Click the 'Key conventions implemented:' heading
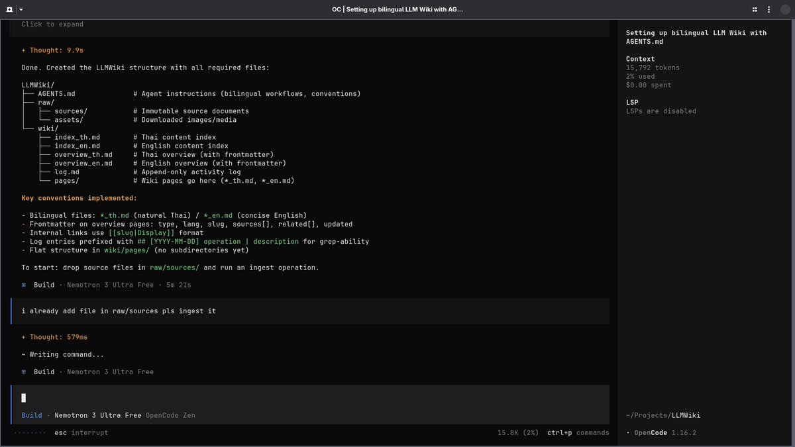The height and width of the screenshot is (447, 795). pyautogui.click(x=79, y=198)
